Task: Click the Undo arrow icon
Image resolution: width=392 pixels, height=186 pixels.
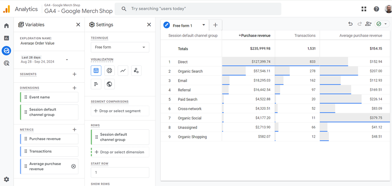Action: (x=351, y=24)
